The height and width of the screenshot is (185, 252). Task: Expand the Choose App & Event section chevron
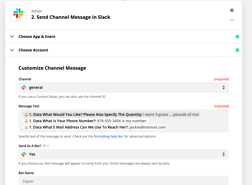pyautogui.click(x=12, y=37)
